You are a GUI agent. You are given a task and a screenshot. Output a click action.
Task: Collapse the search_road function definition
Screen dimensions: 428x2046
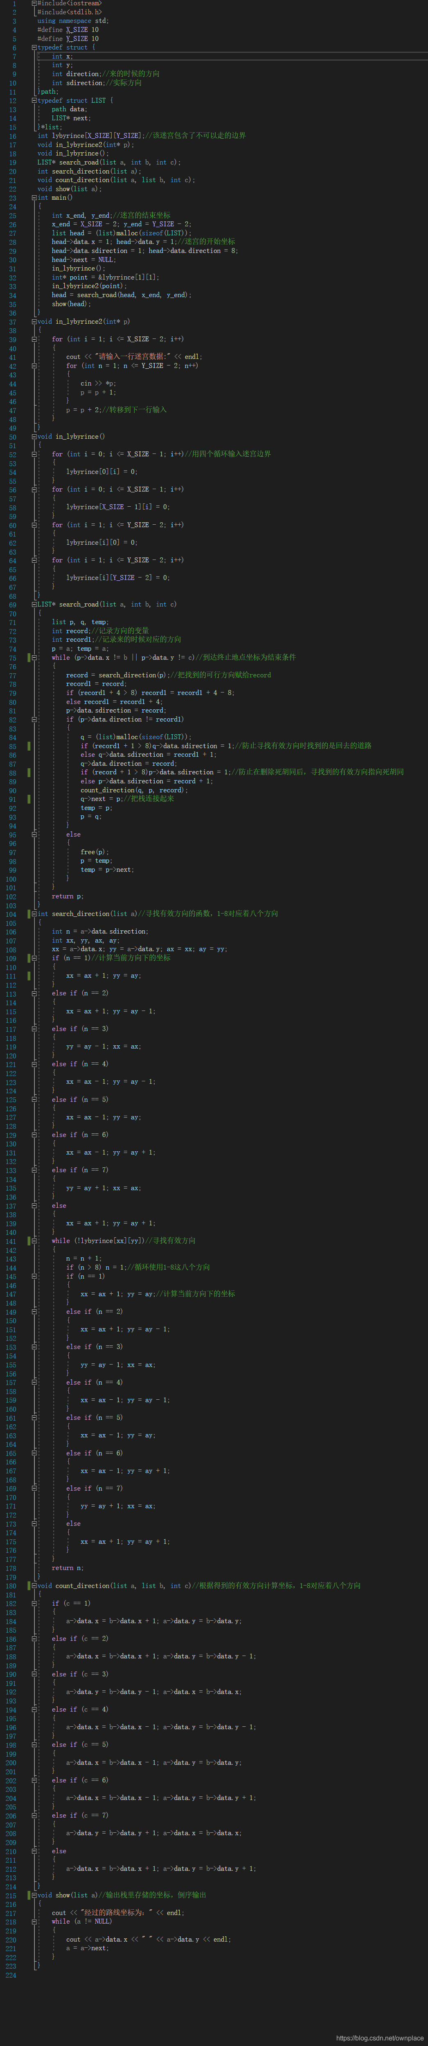coord(34,605)
